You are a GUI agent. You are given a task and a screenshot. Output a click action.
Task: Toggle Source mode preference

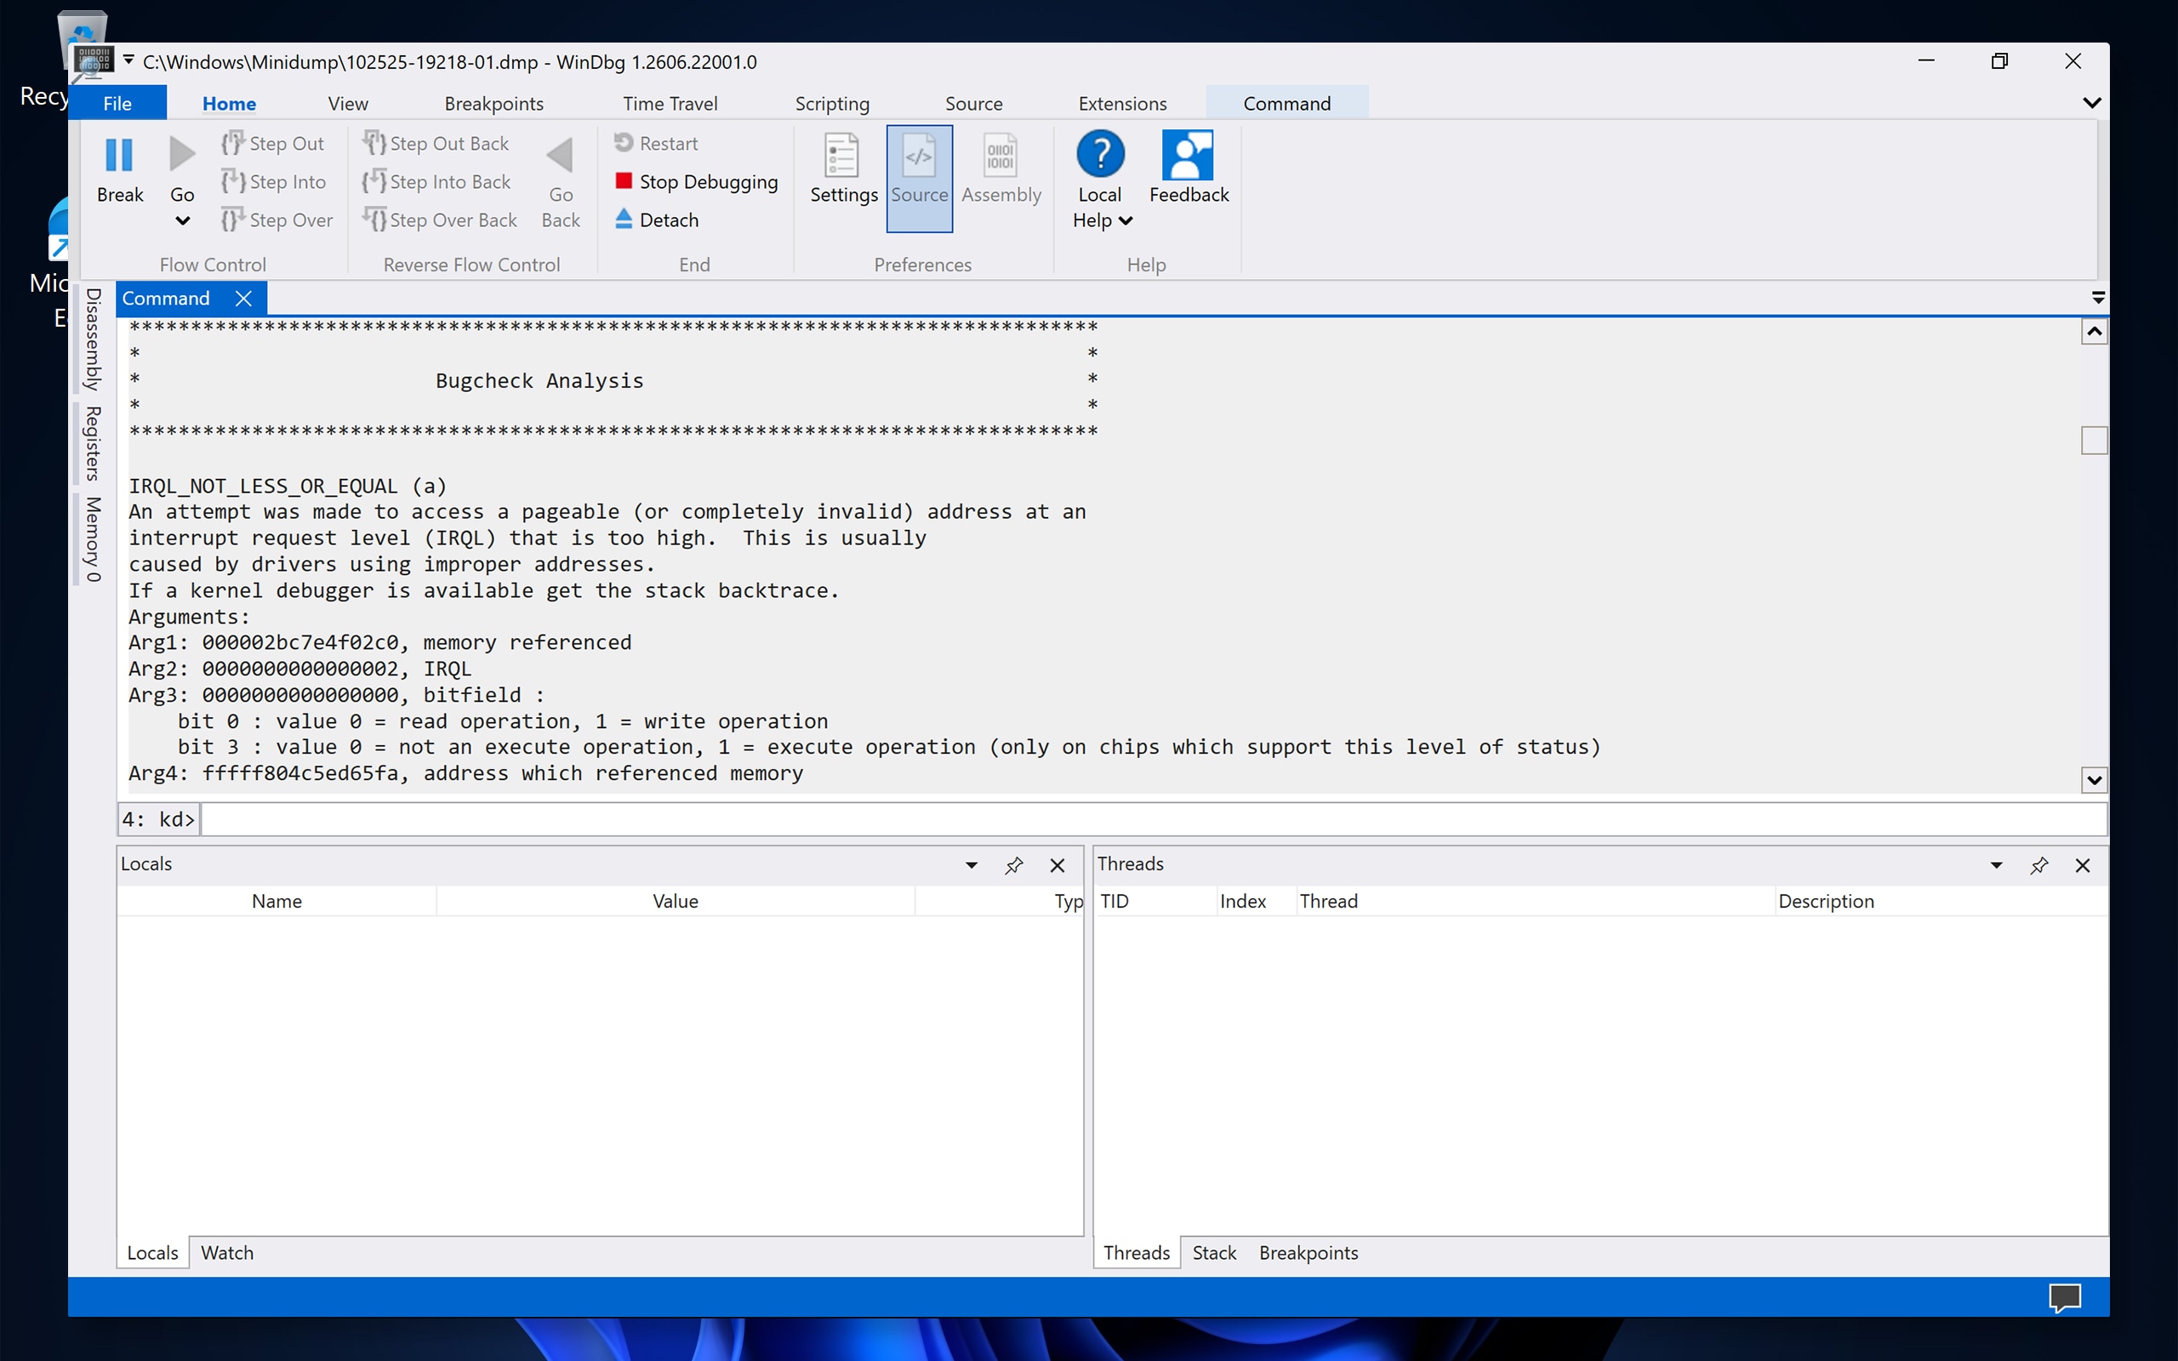919,179
